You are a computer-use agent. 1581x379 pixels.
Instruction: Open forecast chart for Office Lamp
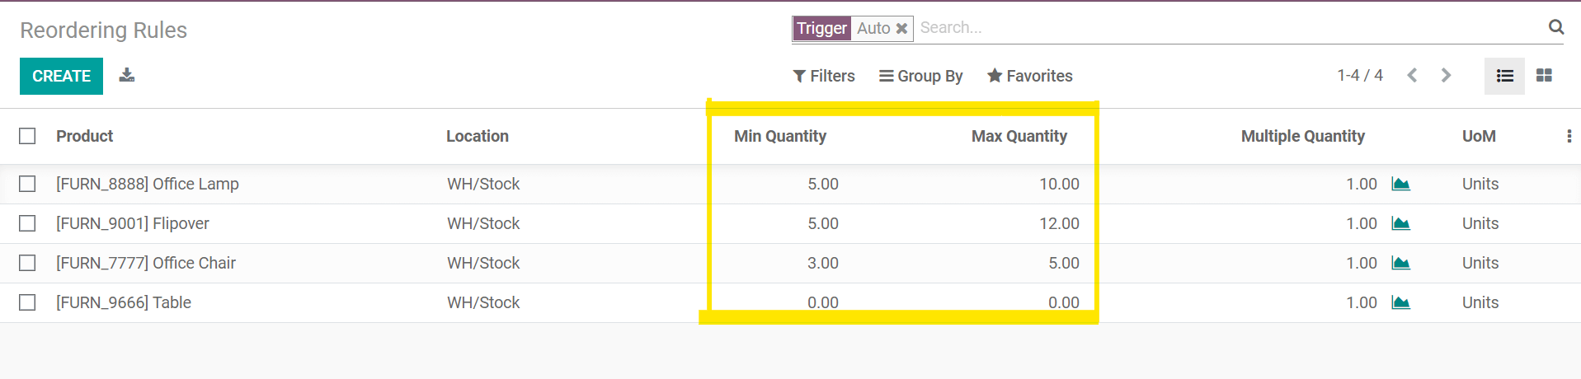1400,184
